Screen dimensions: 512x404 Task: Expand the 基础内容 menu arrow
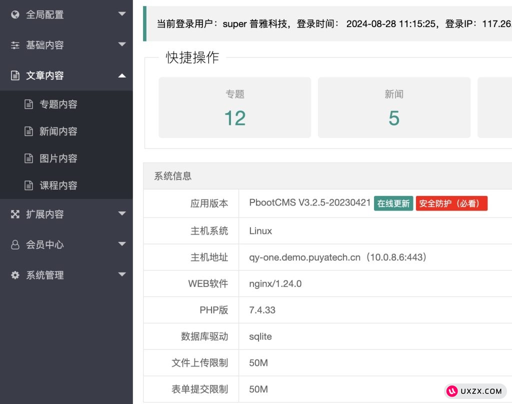122,44
